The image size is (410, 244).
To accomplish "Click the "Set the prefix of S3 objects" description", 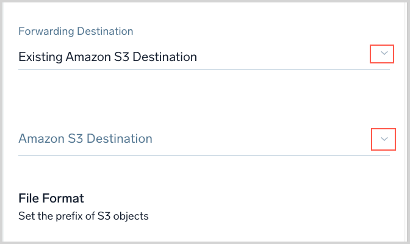I will click(84, 215).
